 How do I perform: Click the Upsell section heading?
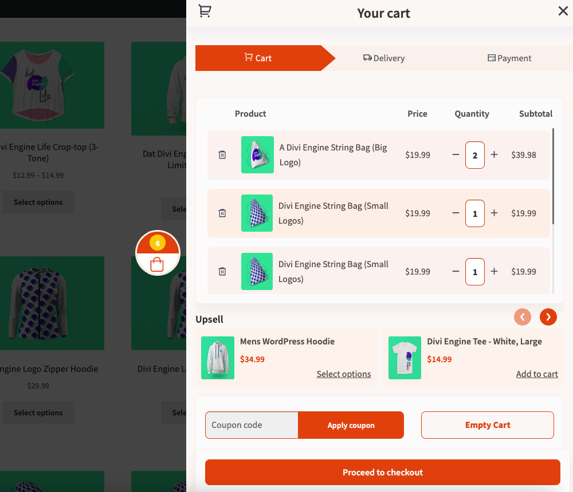coord(209,319)
